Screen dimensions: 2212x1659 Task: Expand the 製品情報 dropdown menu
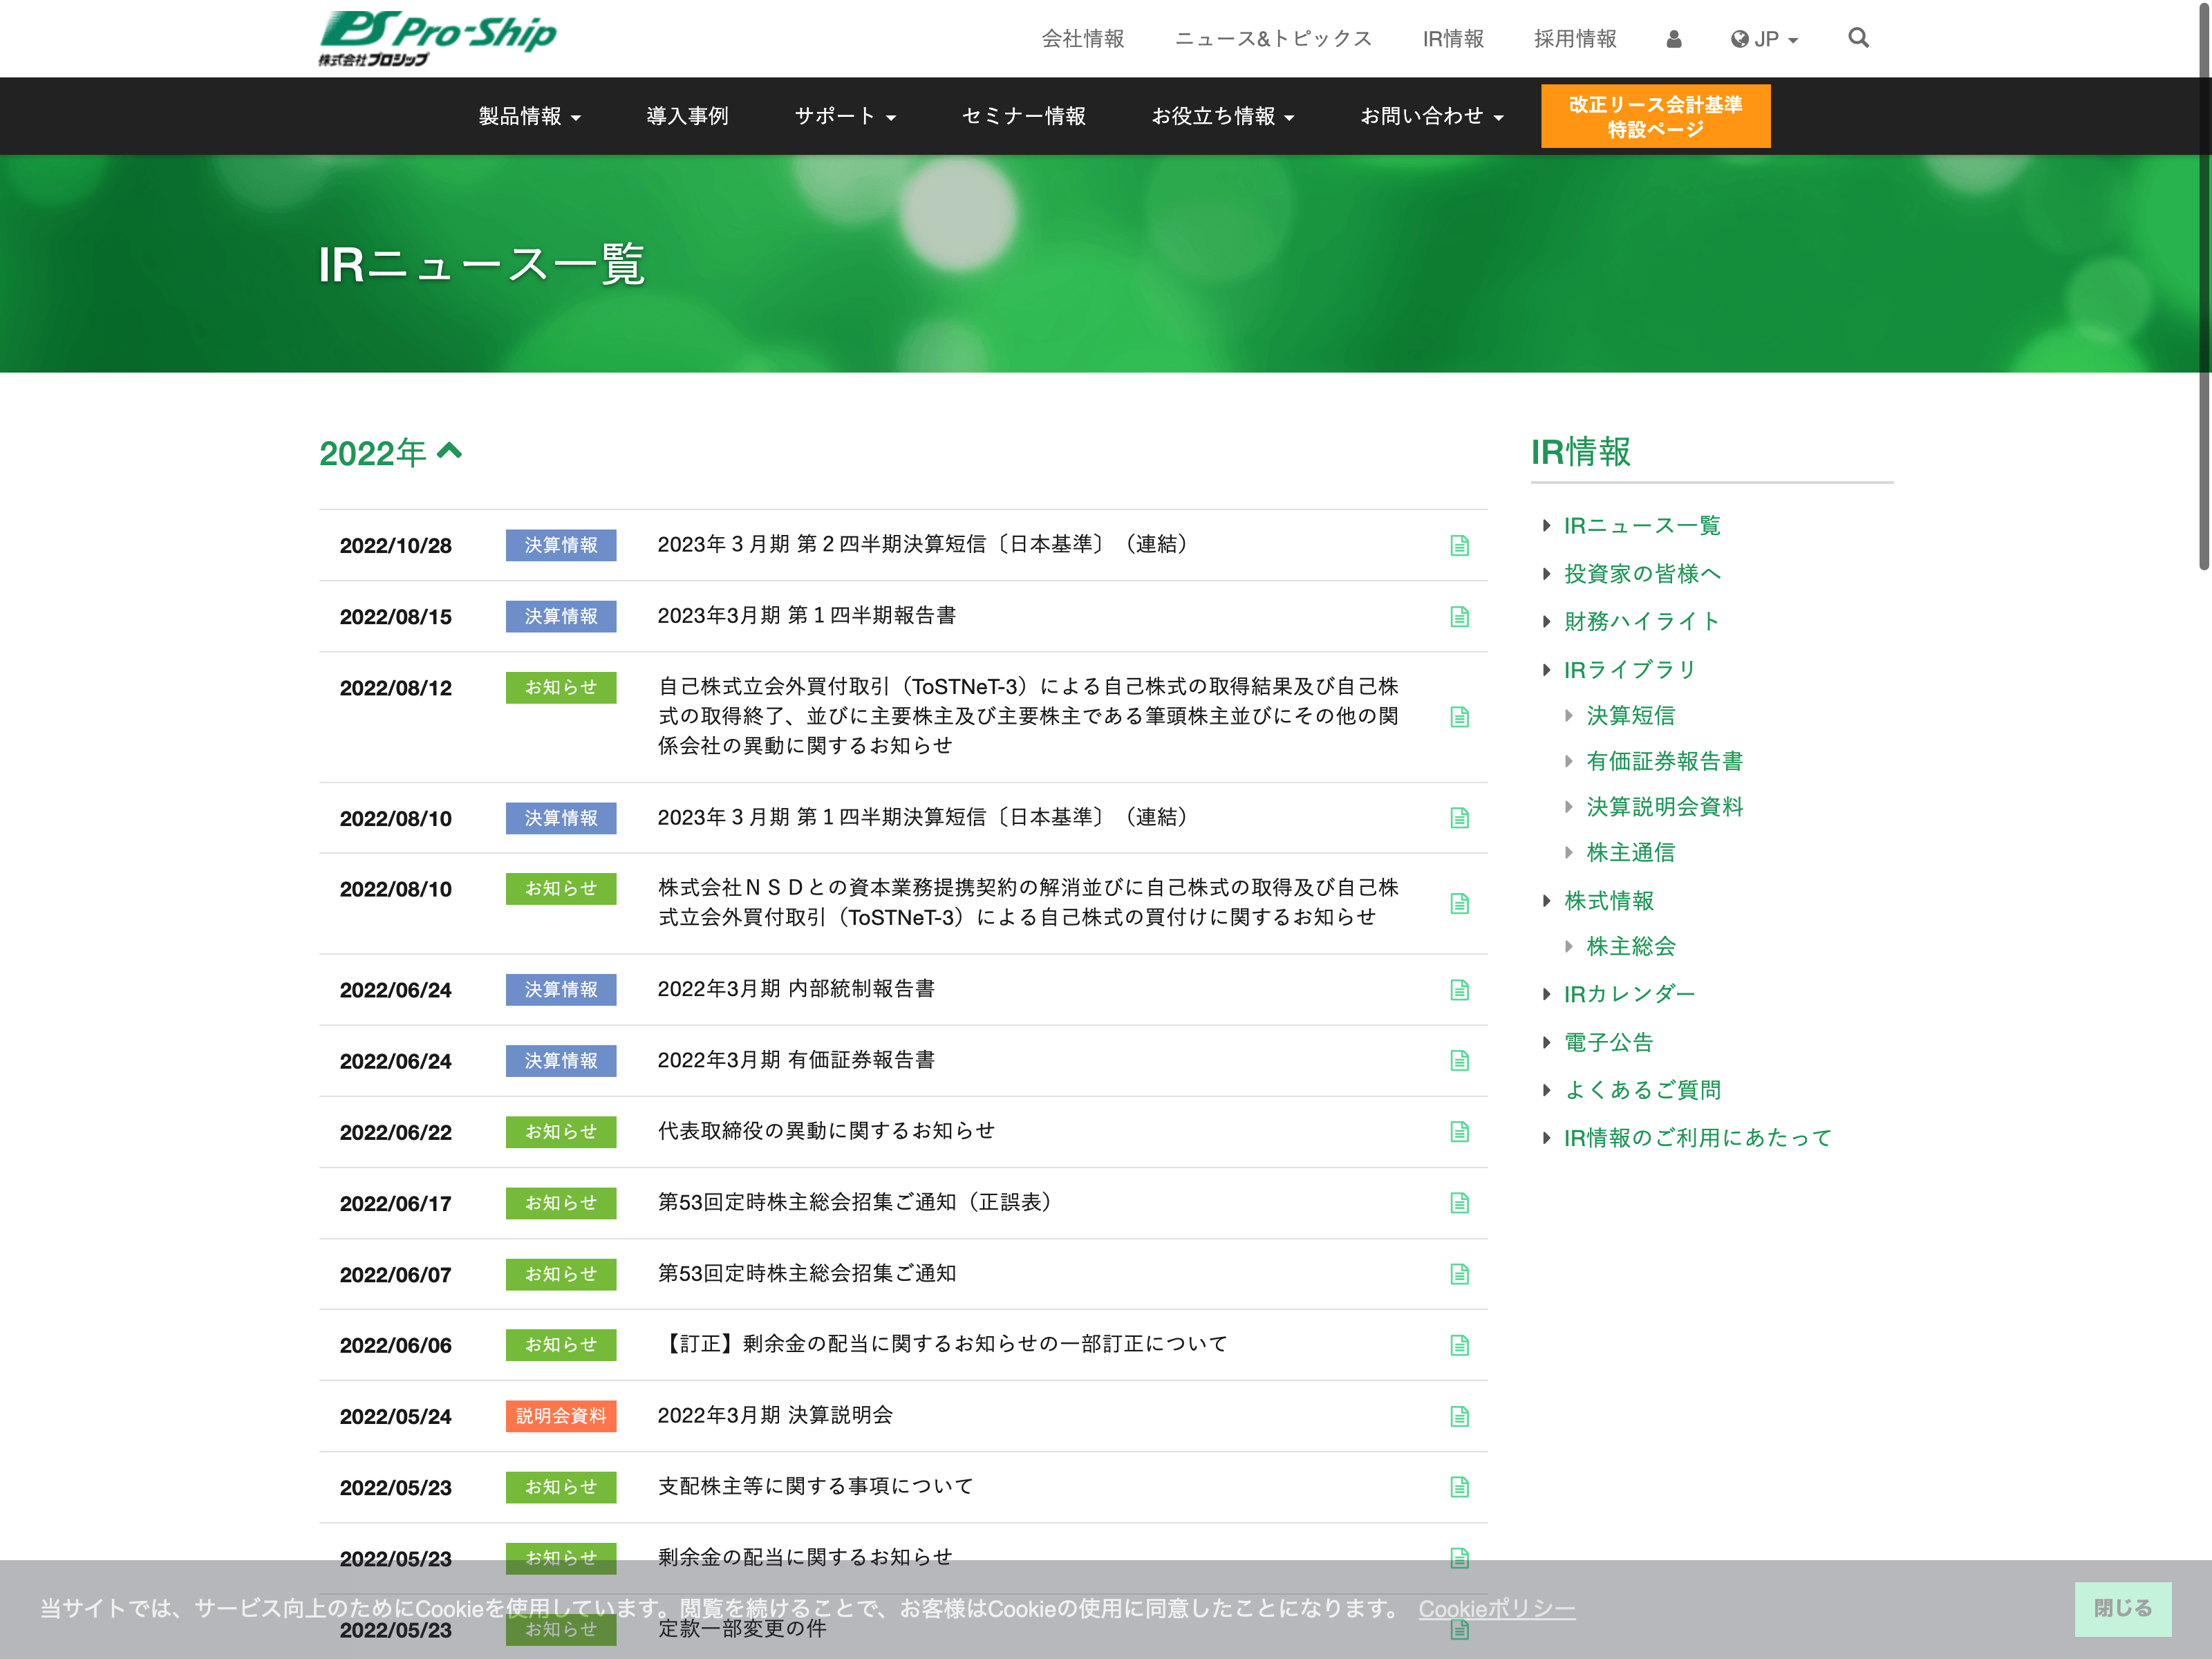tap(529, 116)
